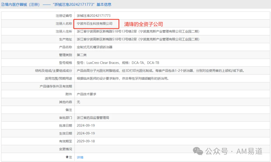This screenshot has height=162, width=271.
Task: Click the 附件 label
Action: 69,94
